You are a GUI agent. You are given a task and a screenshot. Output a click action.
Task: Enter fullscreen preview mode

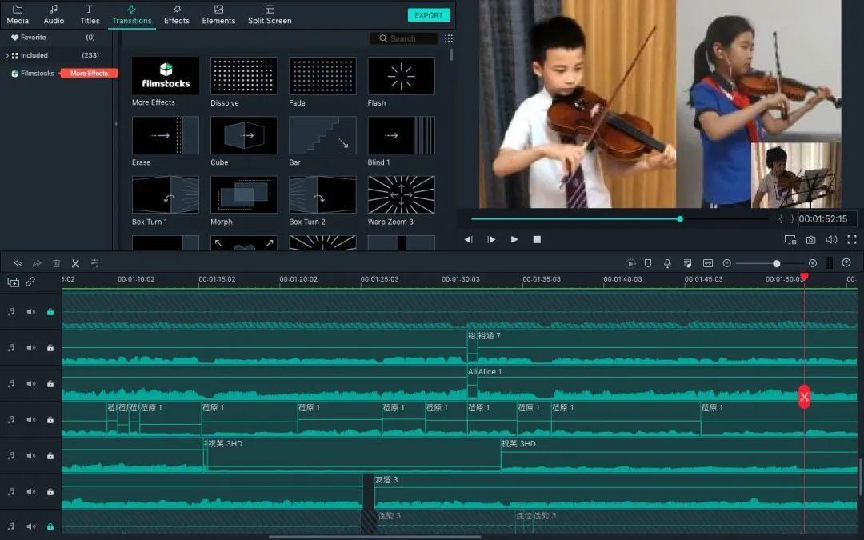[852, 239]
